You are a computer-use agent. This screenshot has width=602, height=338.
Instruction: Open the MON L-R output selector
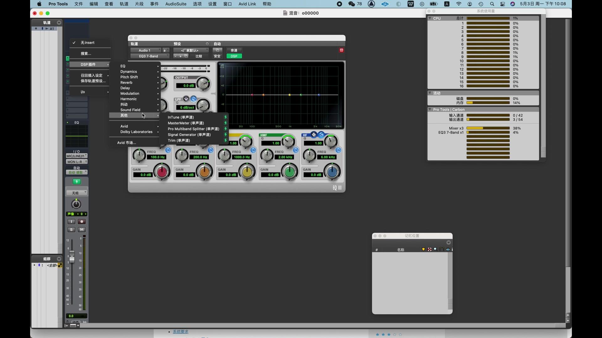tap(75, 162)
